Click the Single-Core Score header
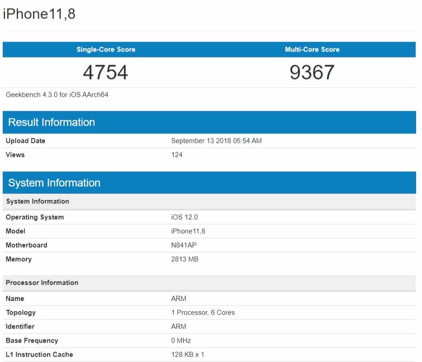 (106, 49)
